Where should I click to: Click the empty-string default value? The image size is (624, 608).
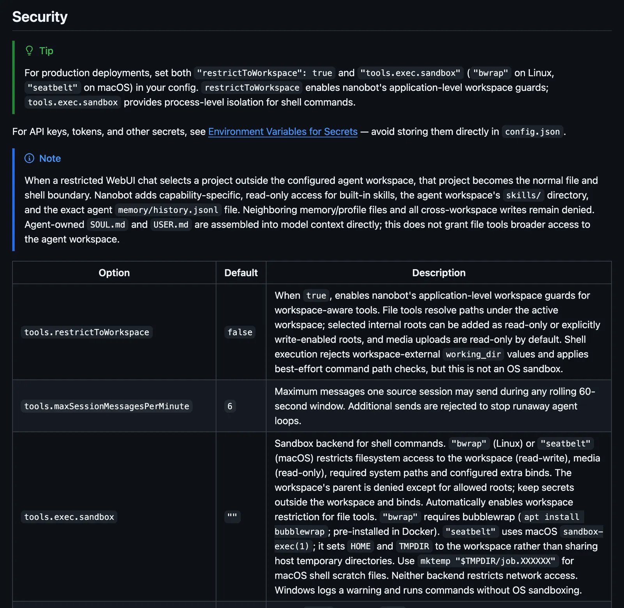click(232, 517)
